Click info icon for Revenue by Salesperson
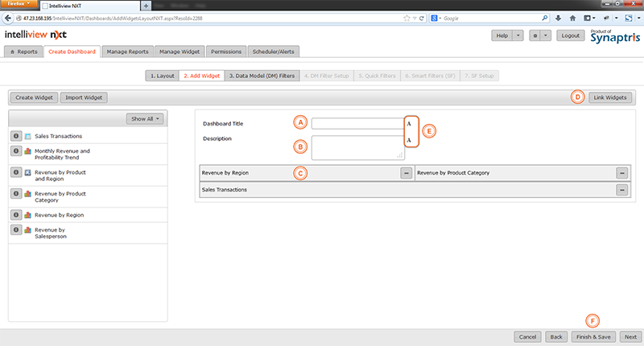The image size is (644, 346). click(x=16, y=230)
